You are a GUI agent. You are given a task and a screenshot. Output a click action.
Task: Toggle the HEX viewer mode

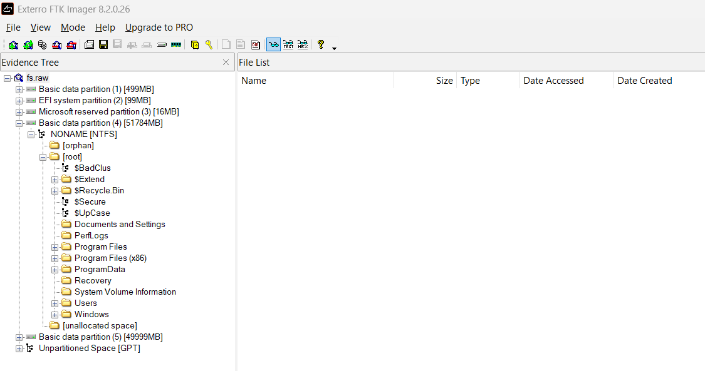303,45
